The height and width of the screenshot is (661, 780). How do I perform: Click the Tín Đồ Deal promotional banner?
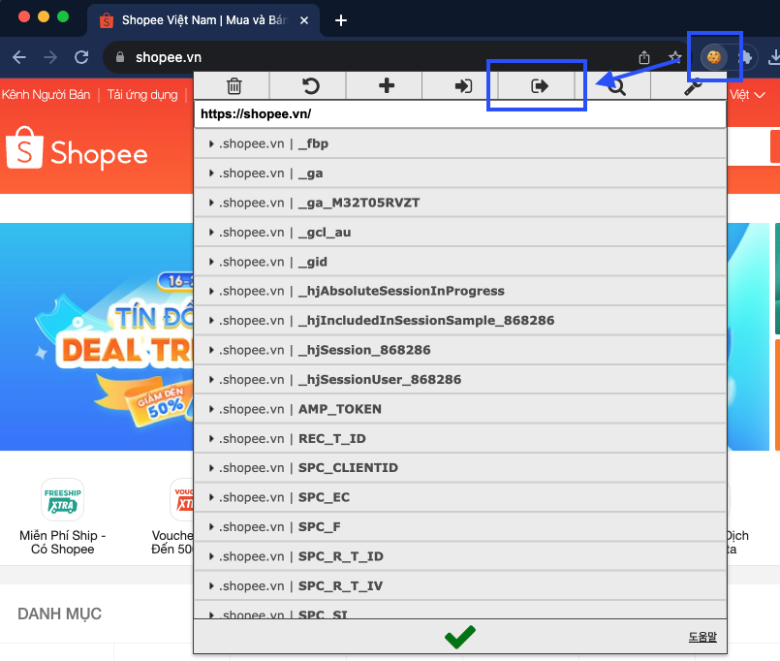coord(97,337)
